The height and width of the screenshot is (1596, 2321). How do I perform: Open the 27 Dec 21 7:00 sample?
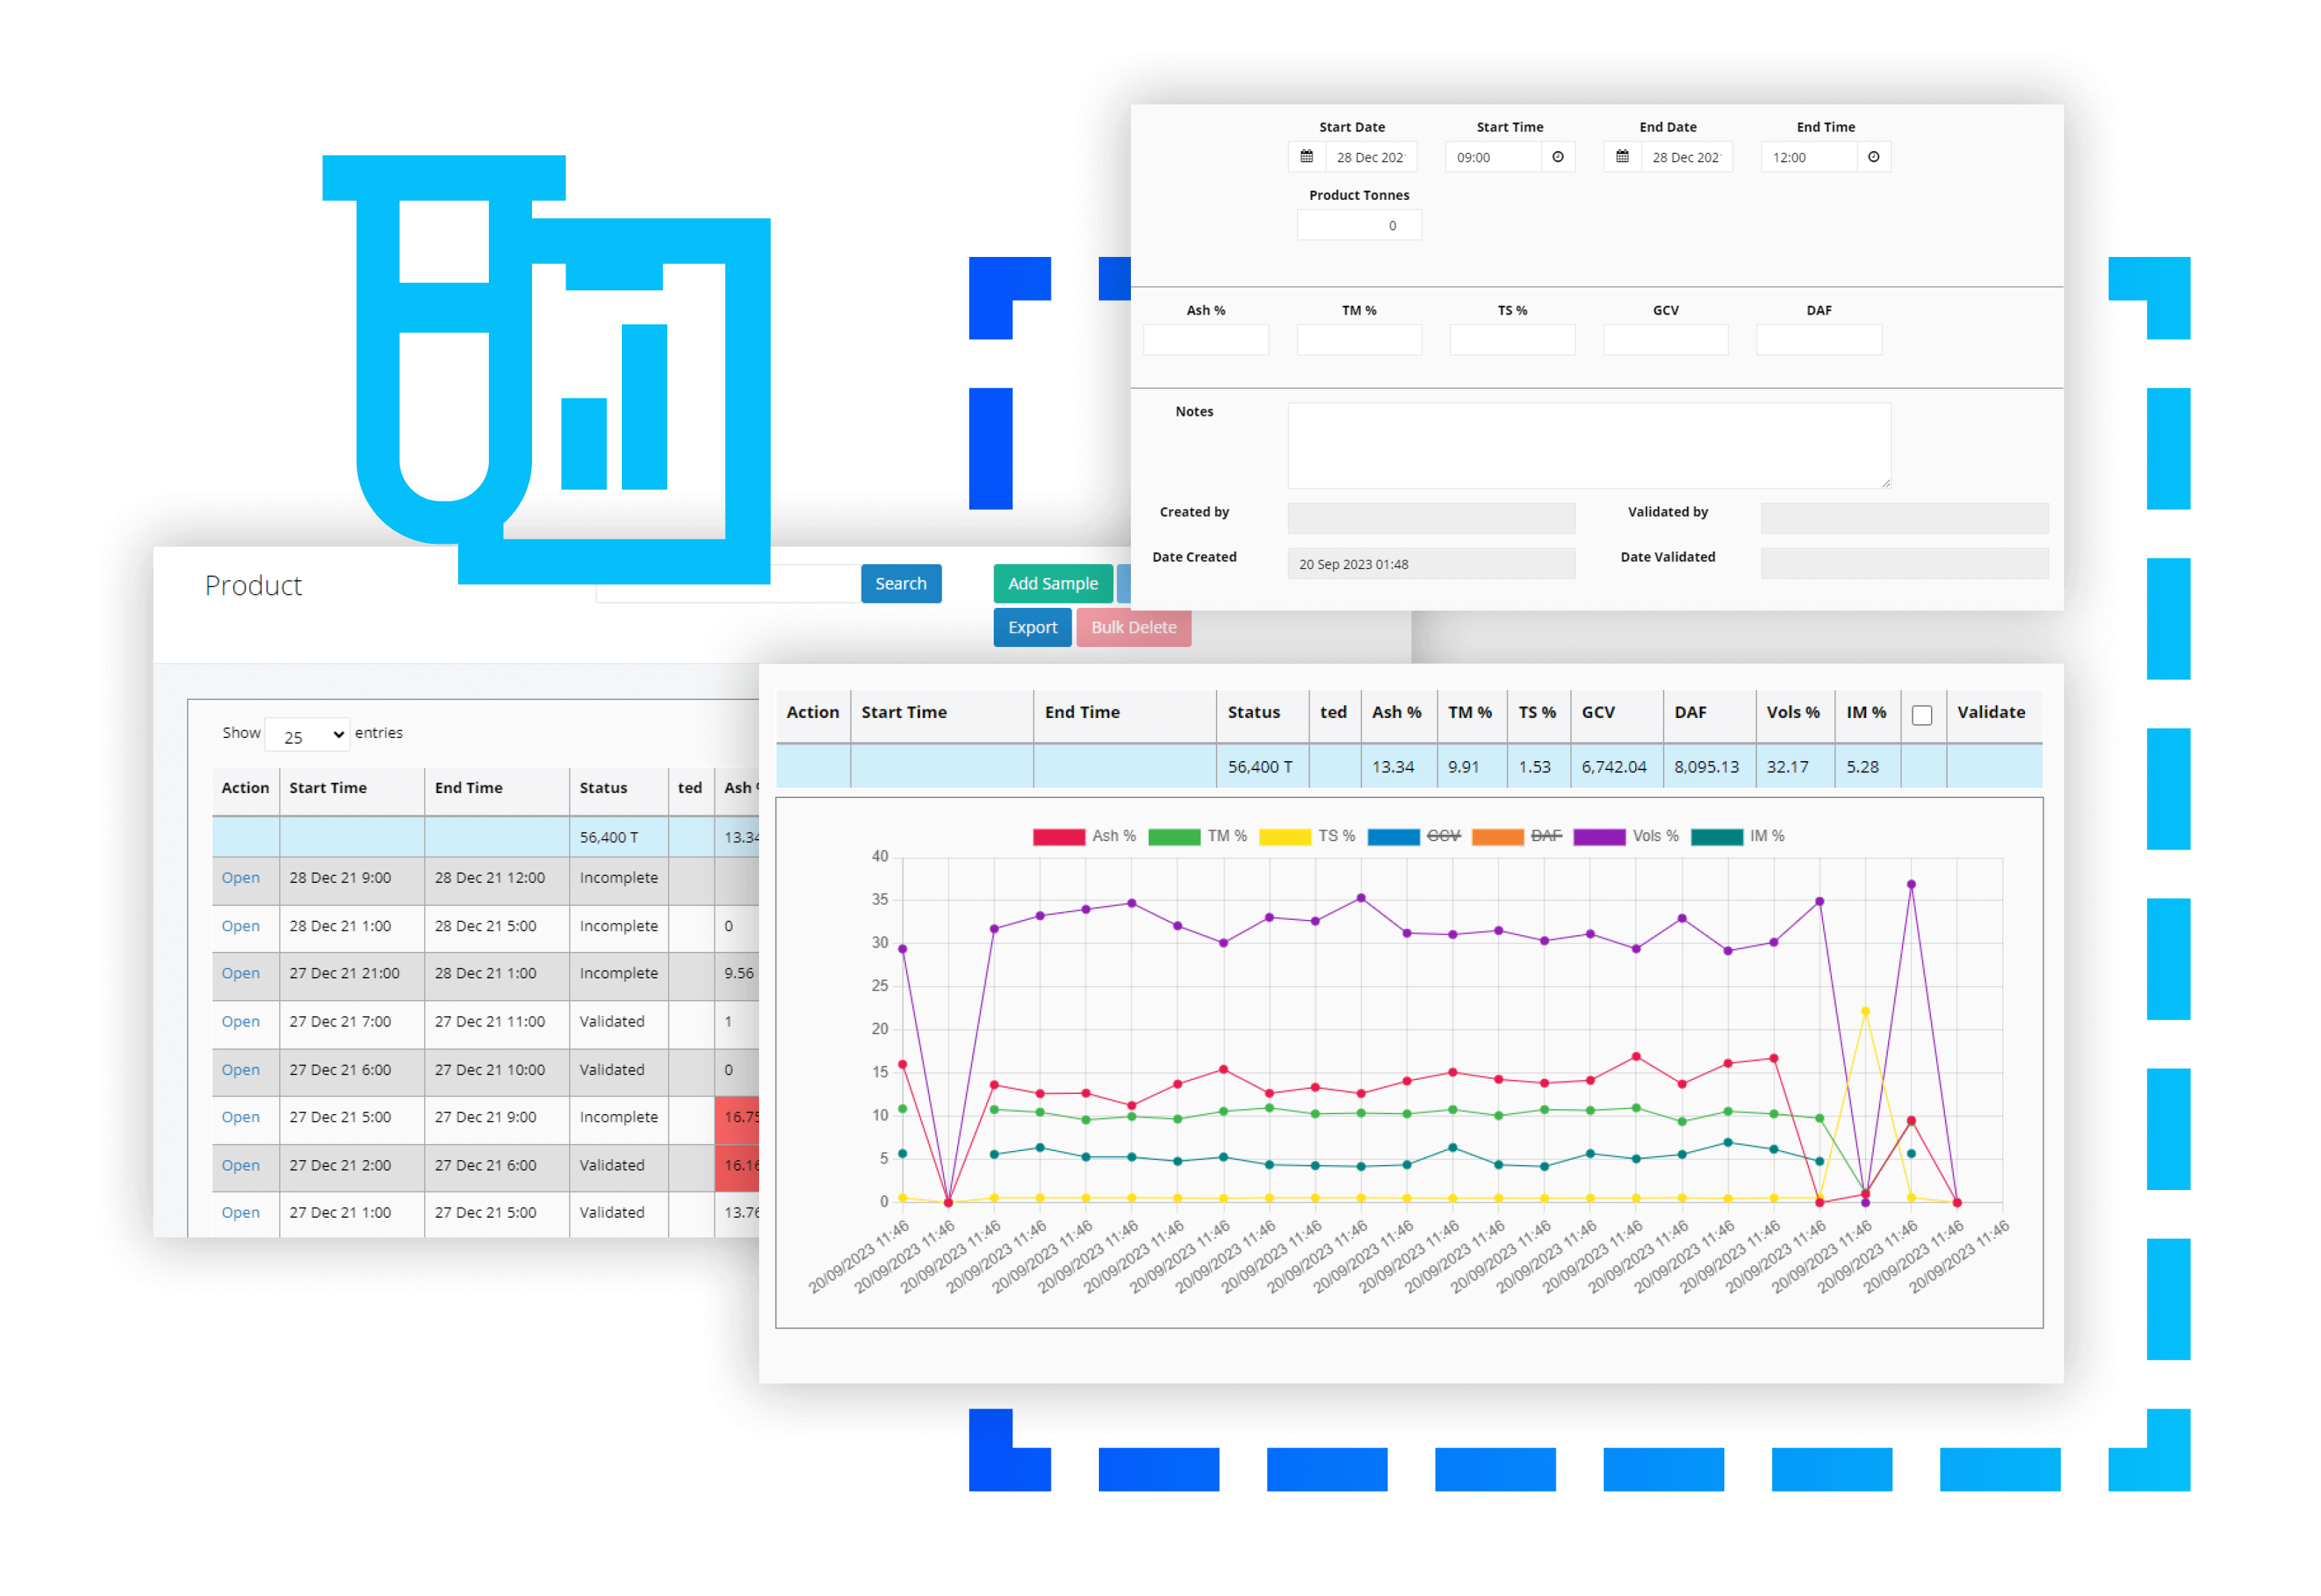(x=240, y=1022)
